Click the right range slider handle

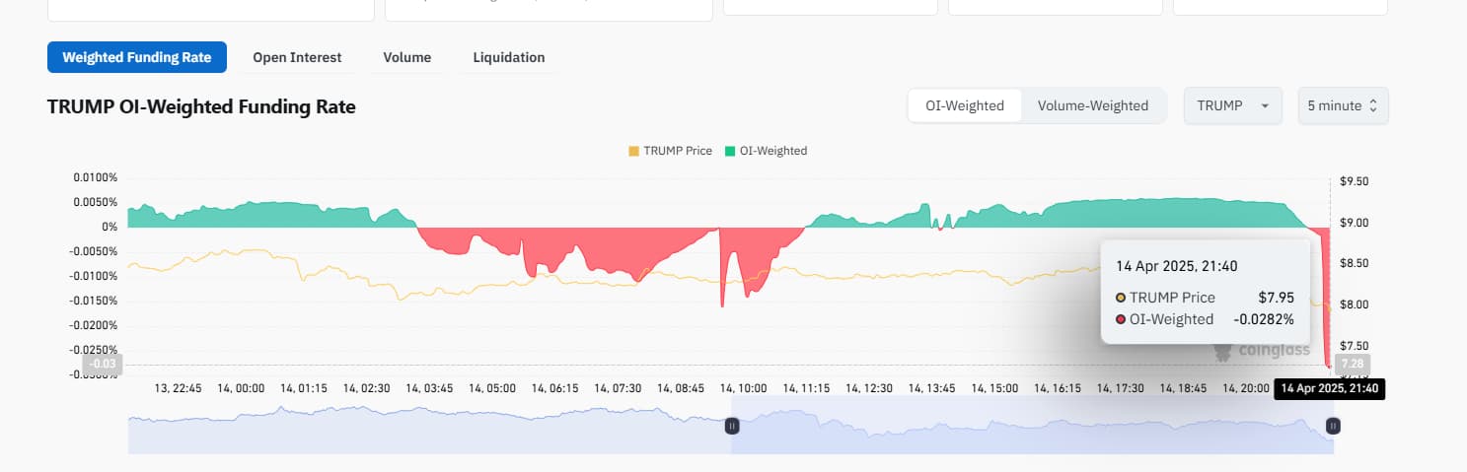pyautogui.click(x=1333, y=426)
